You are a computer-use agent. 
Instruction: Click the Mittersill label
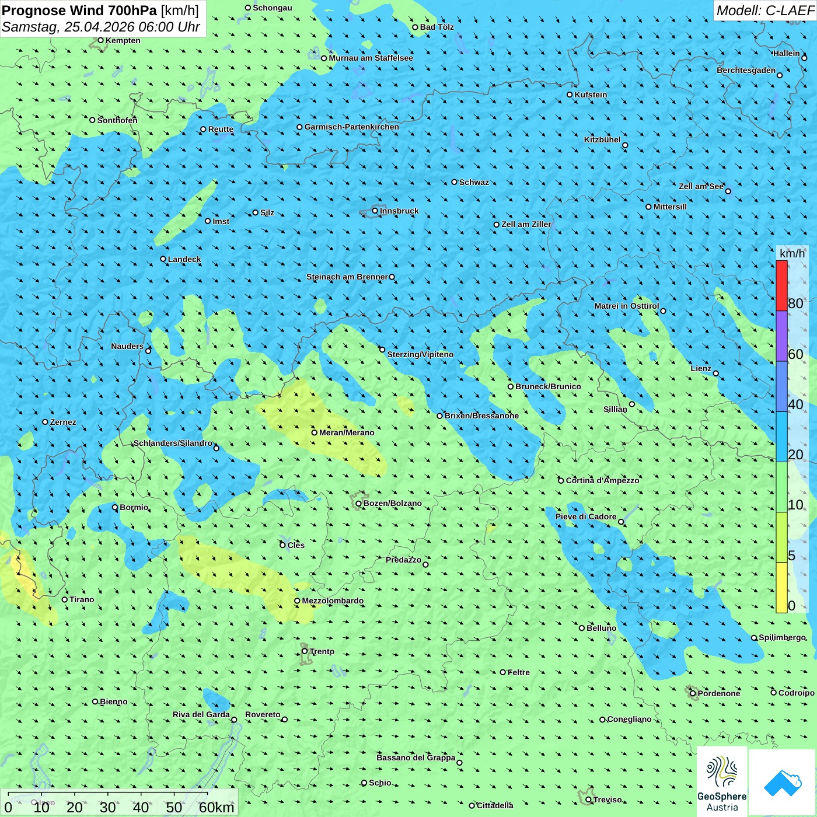[x=670, y=207]
